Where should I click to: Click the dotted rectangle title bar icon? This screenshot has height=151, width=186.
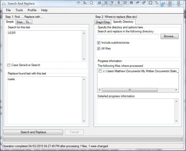tap(131, 2)
